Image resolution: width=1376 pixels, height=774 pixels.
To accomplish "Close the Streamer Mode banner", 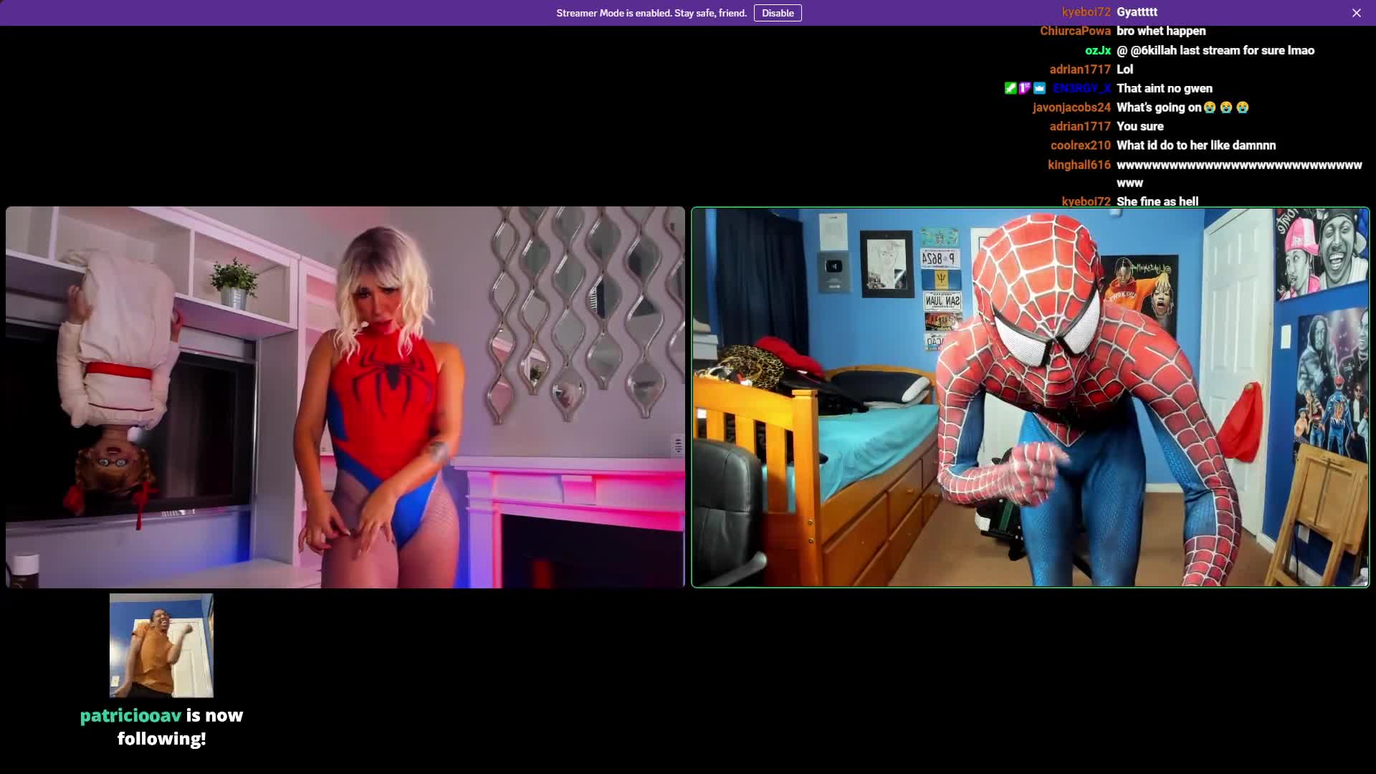I will click(1357, 13).
